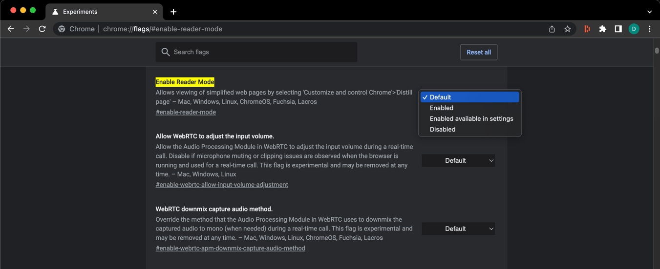Select Disabled in the open dropdown
The width and height of the screenshot is (660, 269).
pos(443,129)
